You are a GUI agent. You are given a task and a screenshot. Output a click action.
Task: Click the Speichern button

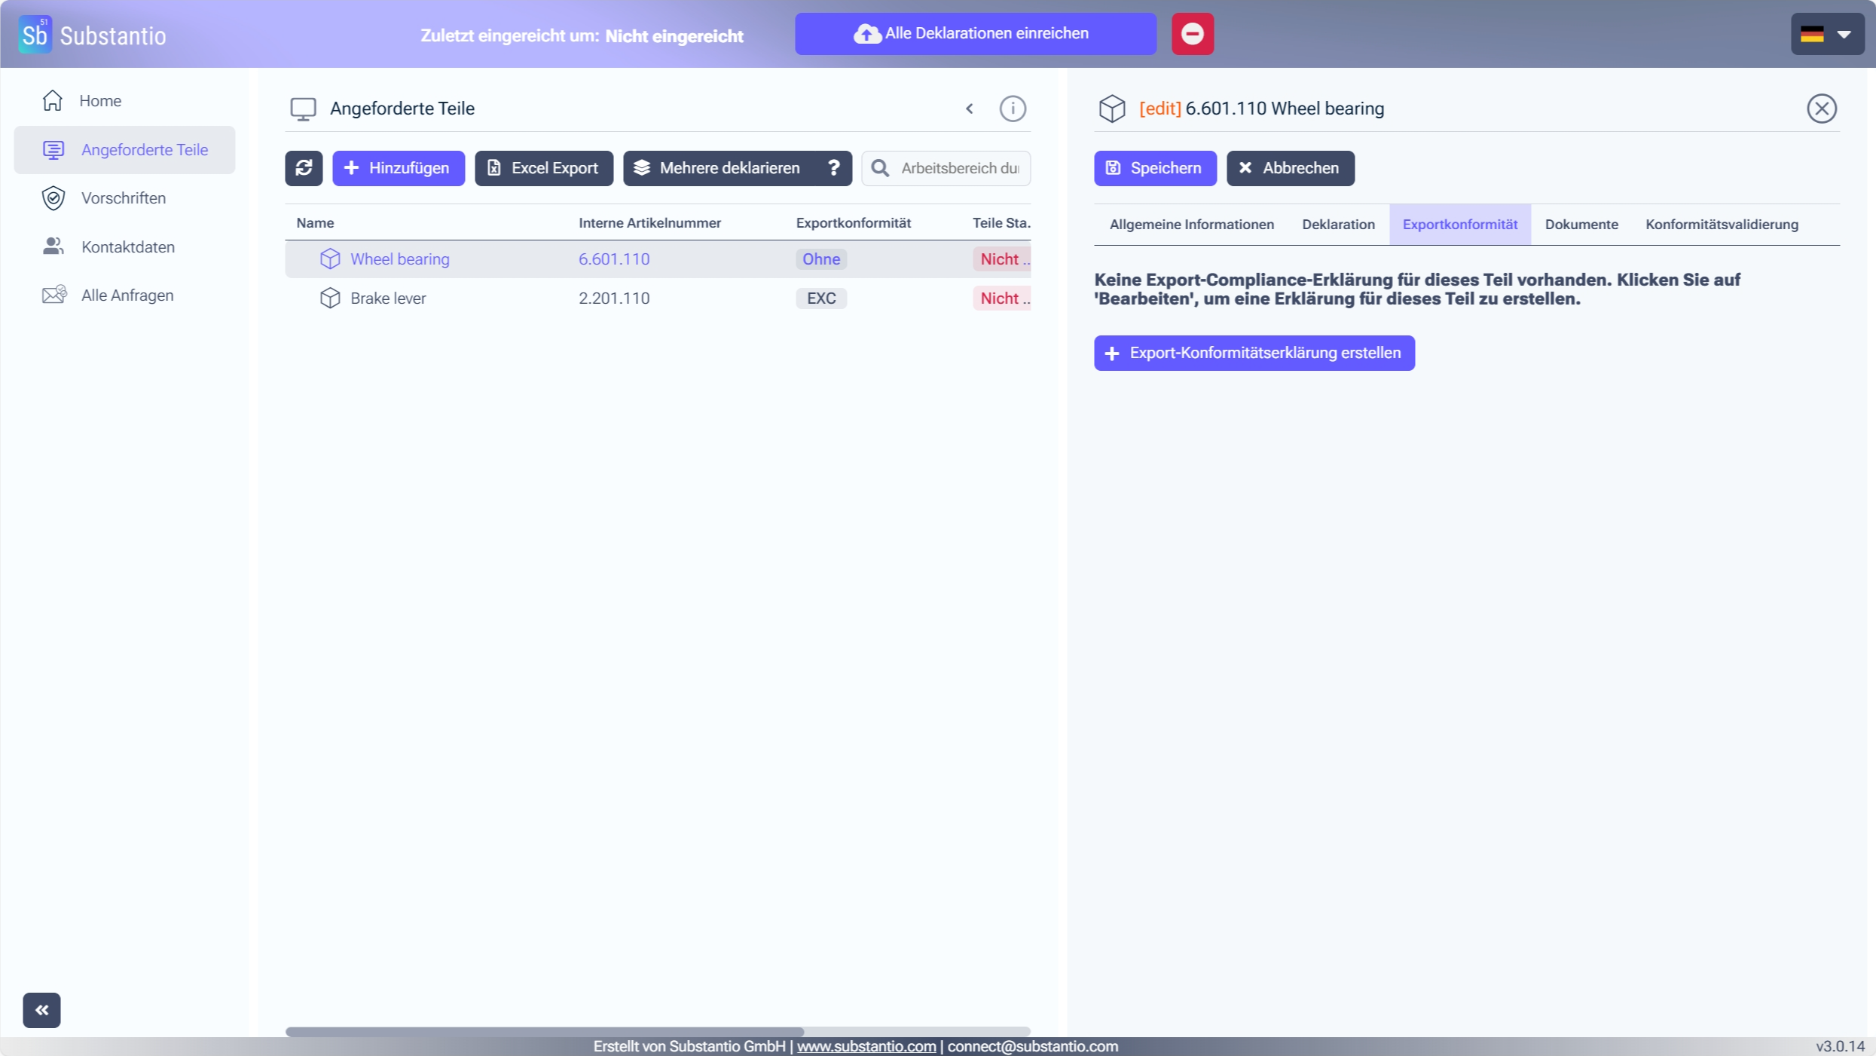(1154, 168)
